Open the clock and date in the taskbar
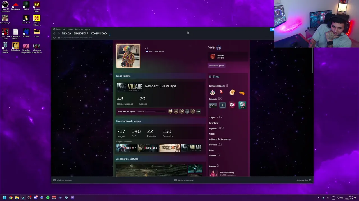Viewport: 359px width, 201px height. tap(349, 198)
